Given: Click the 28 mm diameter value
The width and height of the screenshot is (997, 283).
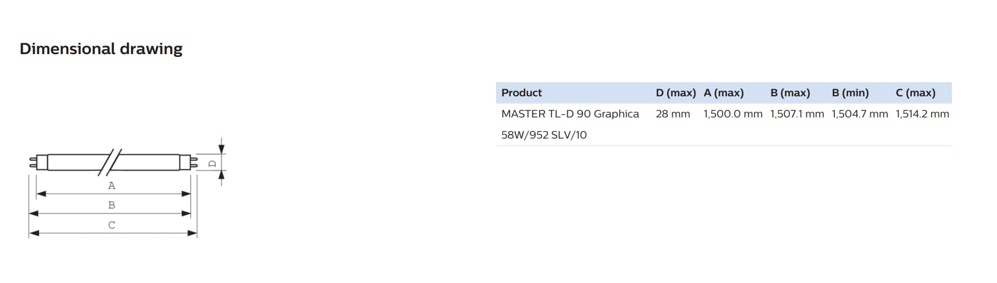Looking at the screenshot, I should click(673, 114).
